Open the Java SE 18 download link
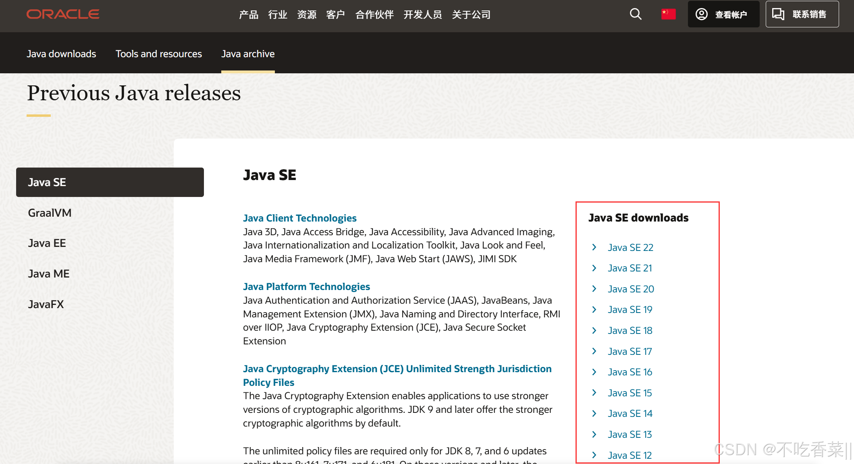This screenshot has height=464, width=854. click(630, 330)
